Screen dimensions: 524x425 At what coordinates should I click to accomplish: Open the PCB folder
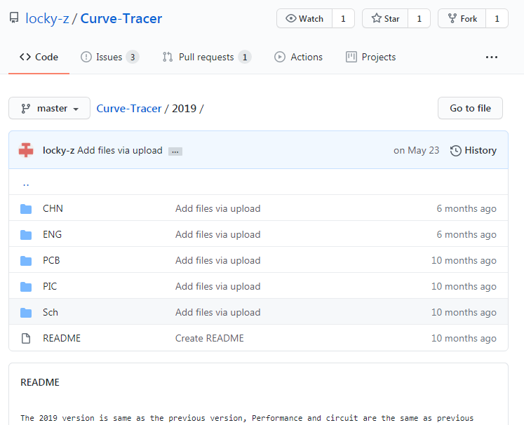coord(51,260)
